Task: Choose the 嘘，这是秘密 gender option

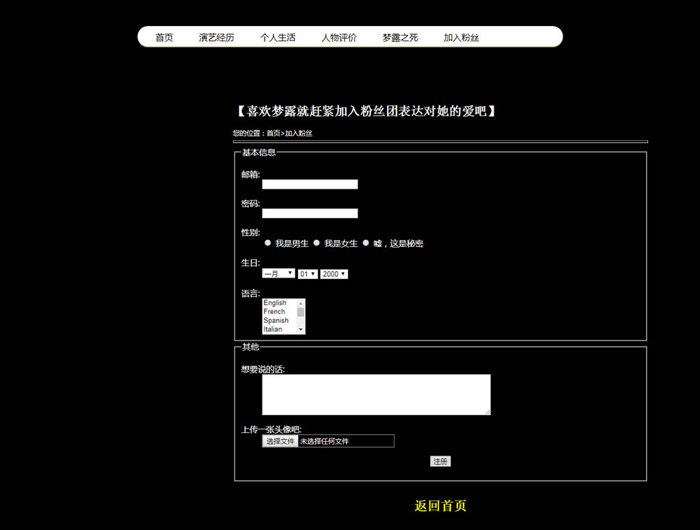Action: click(x=366, y=243)
